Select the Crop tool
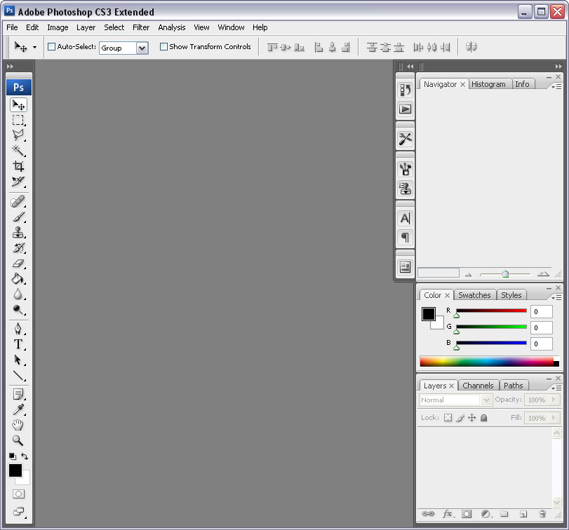 coord(18,166)
